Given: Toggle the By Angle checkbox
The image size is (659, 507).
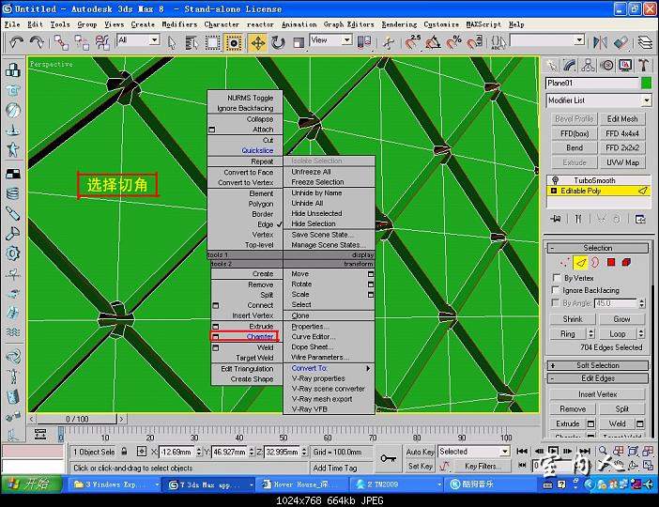Looking at the screenshot, I should (x=556, y=302).
